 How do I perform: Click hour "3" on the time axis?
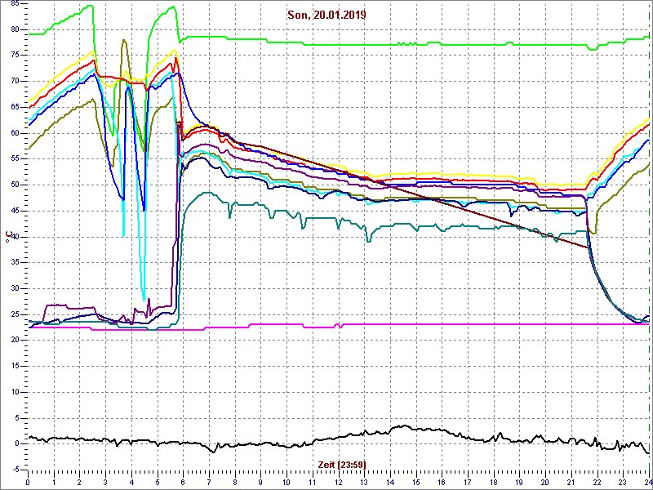coord(105,481)
